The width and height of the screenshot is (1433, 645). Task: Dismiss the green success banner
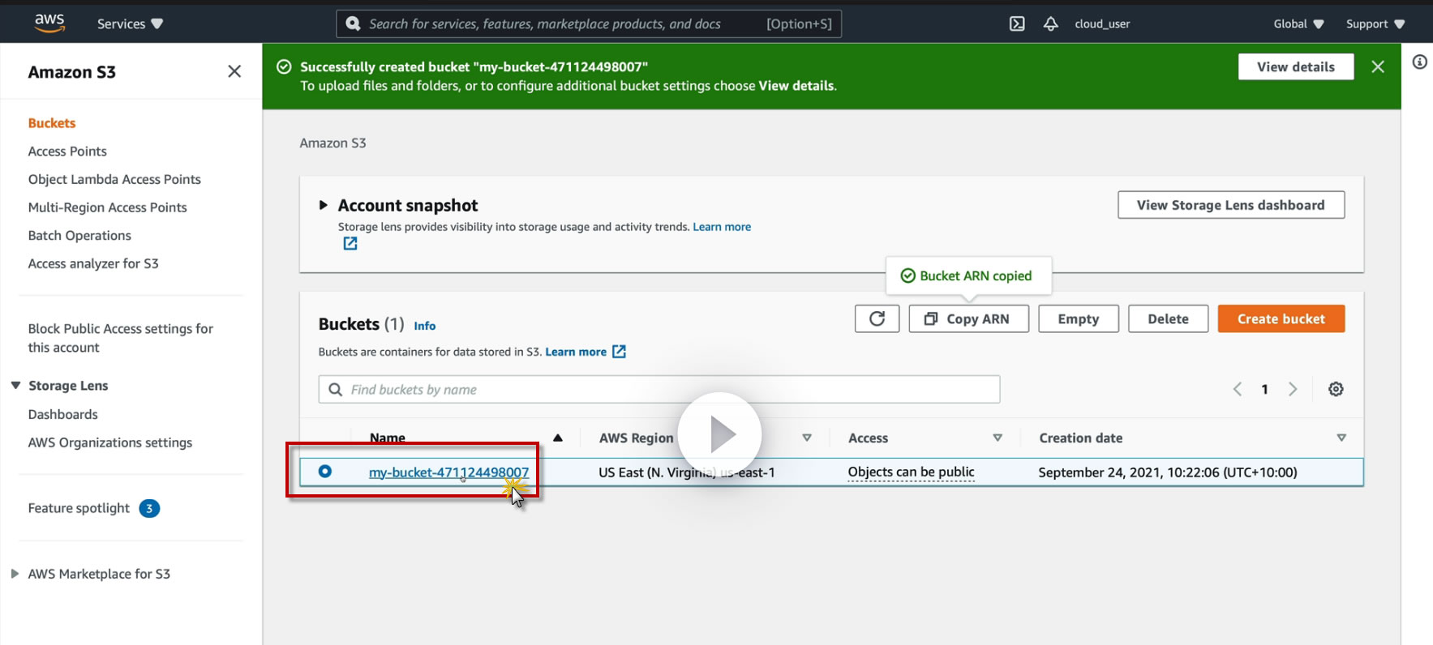point(1378,66)
